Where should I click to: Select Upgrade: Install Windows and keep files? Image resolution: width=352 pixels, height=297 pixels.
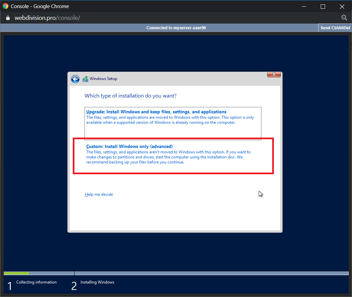[x=156, y=112]
